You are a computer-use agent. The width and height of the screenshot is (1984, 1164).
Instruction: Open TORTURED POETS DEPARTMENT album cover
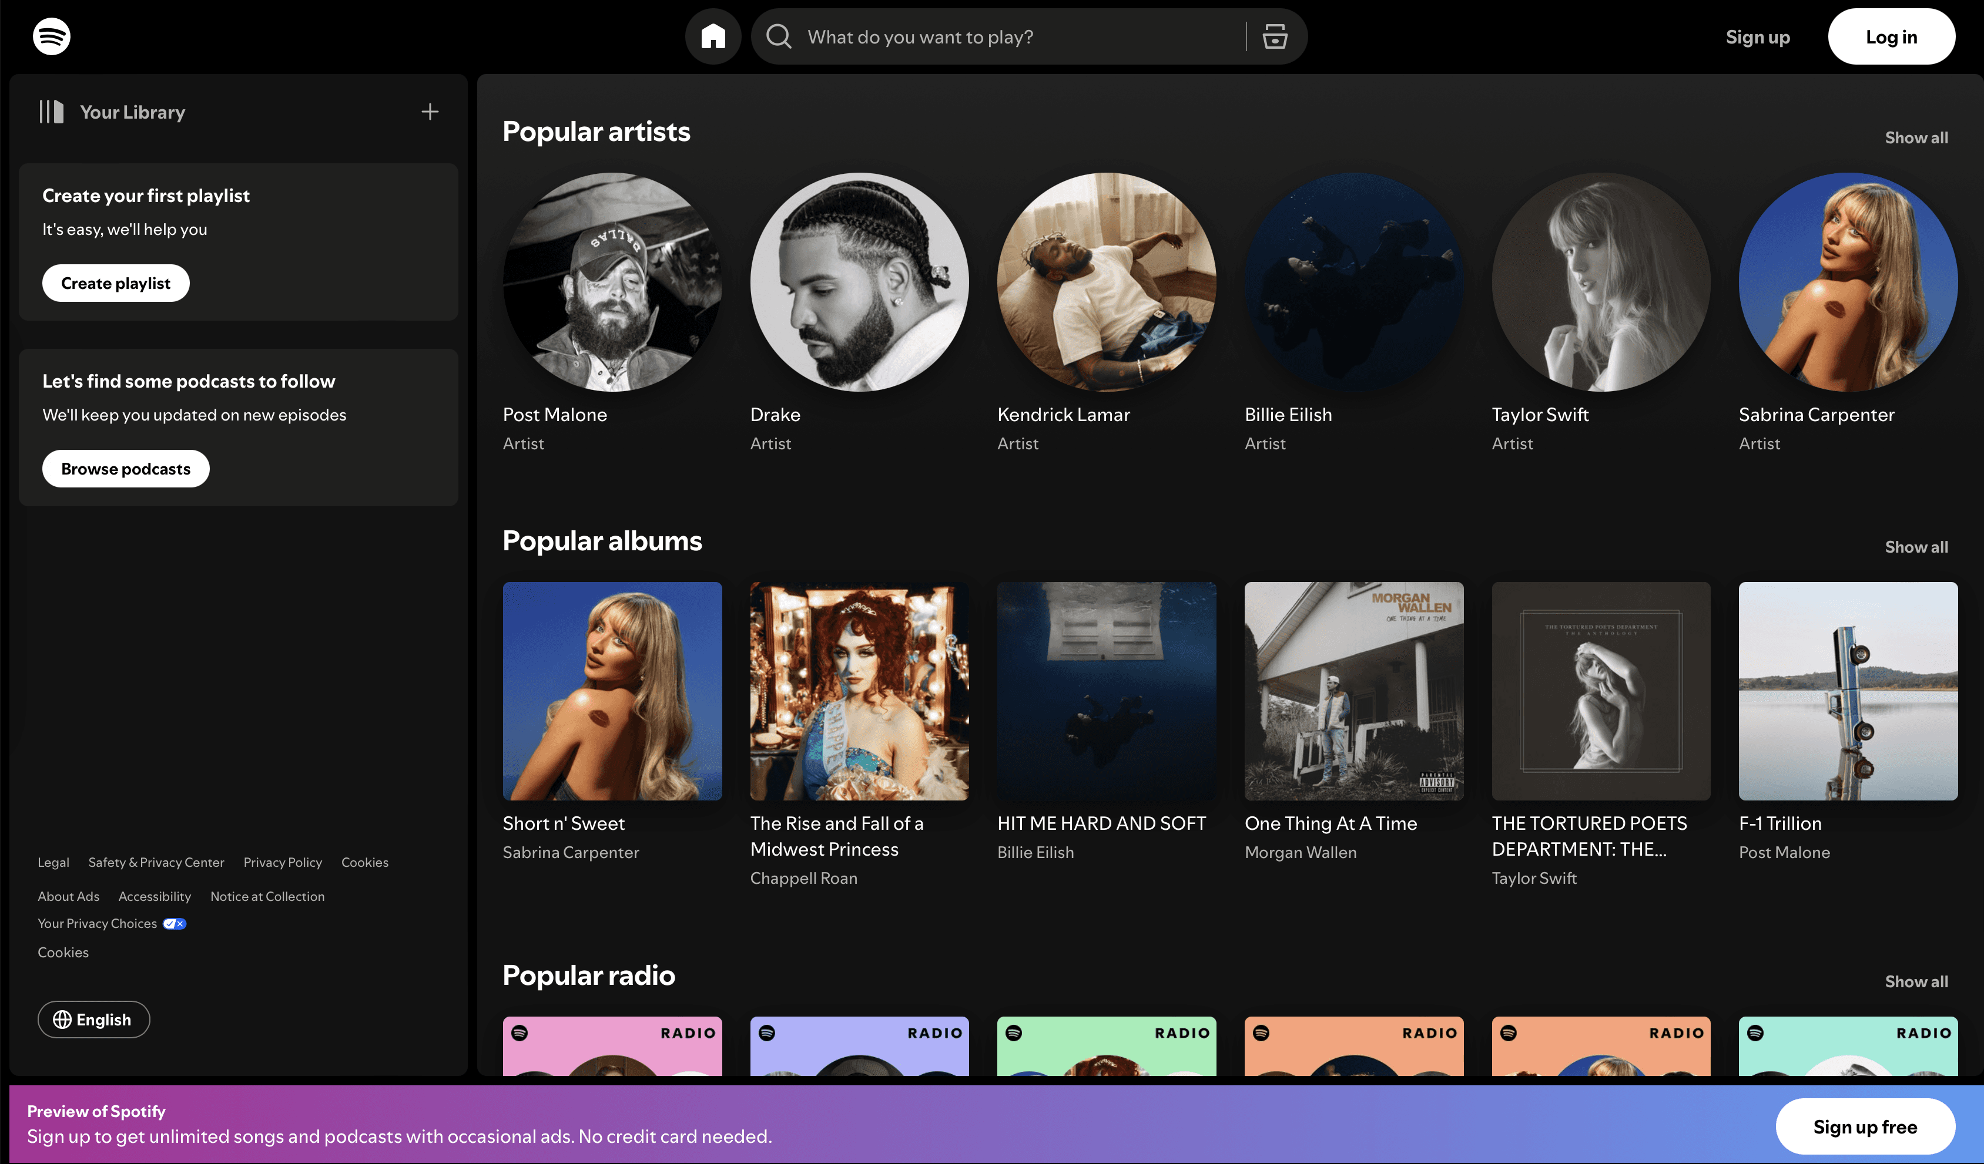[1601, 691]
